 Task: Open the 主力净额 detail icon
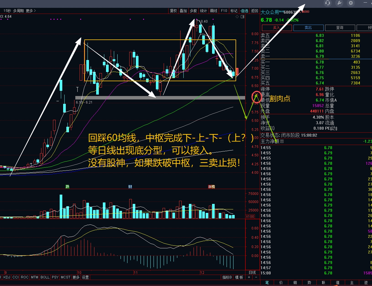[x=282, y=141]
